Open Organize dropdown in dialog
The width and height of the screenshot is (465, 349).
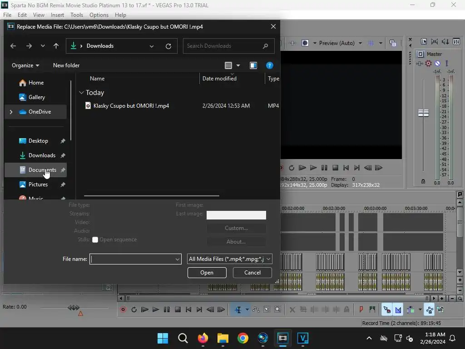click(25, 65)
